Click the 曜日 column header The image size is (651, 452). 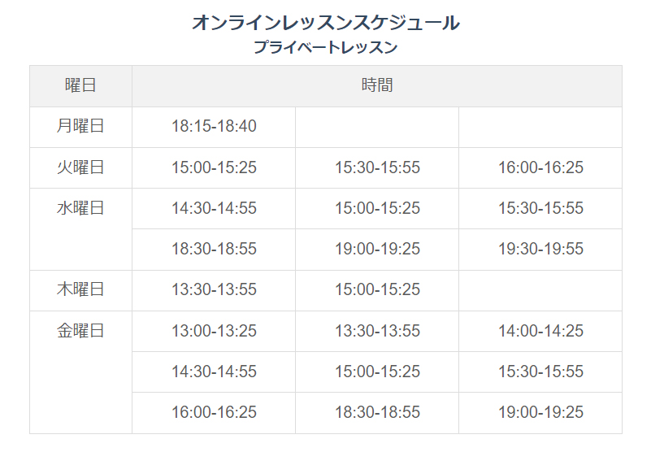[80, 85]
